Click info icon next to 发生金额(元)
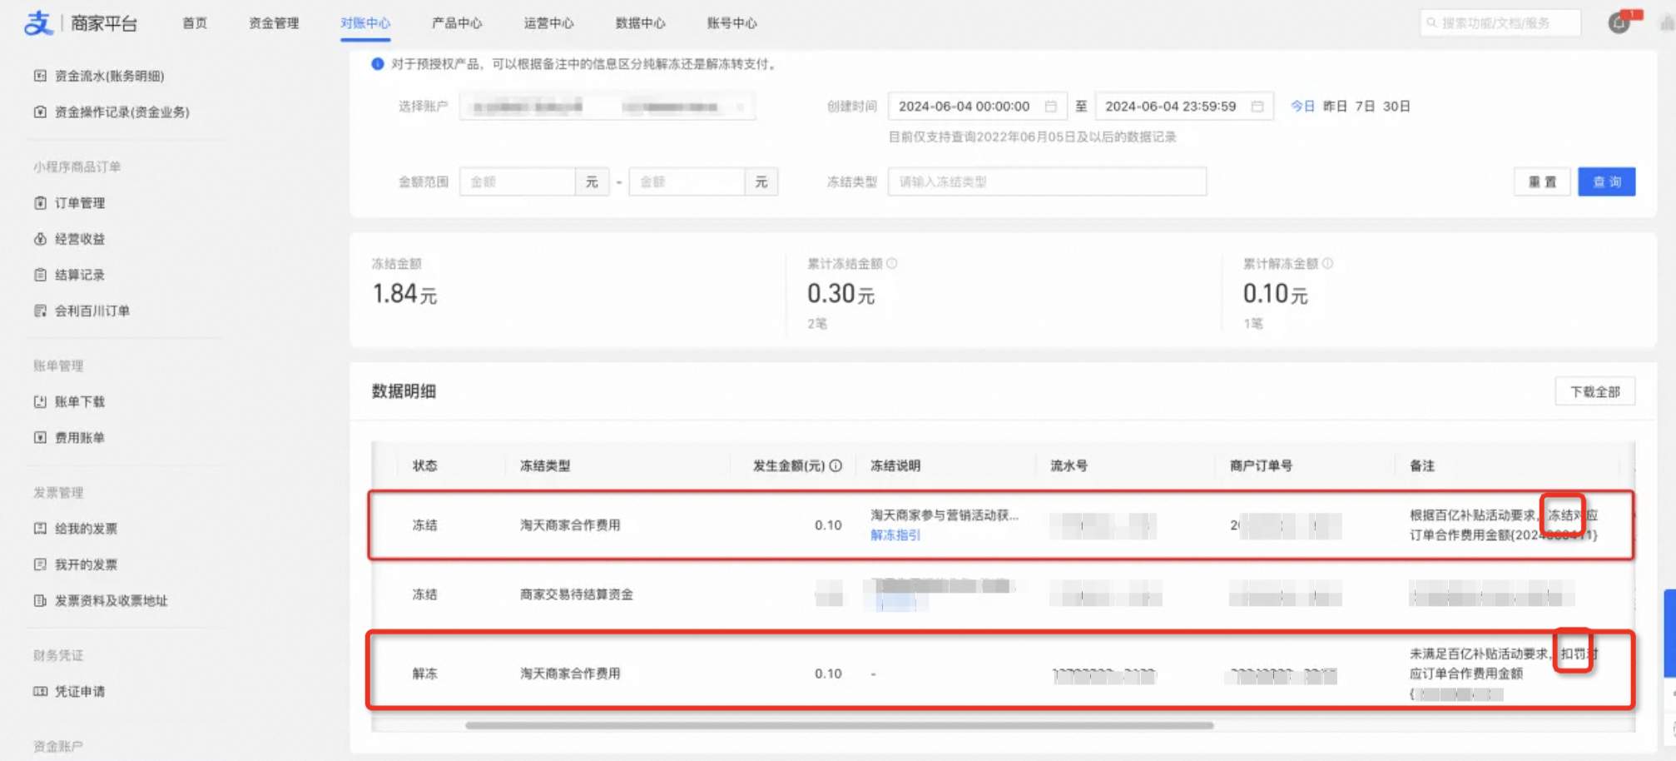This screenshot has width=1676, height=761. (836, 465)
